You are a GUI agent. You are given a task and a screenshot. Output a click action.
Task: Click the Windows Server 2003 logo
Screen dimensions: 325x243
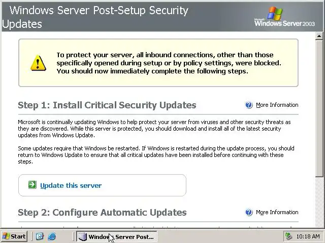pyautogui.click(x=286, y=17)
